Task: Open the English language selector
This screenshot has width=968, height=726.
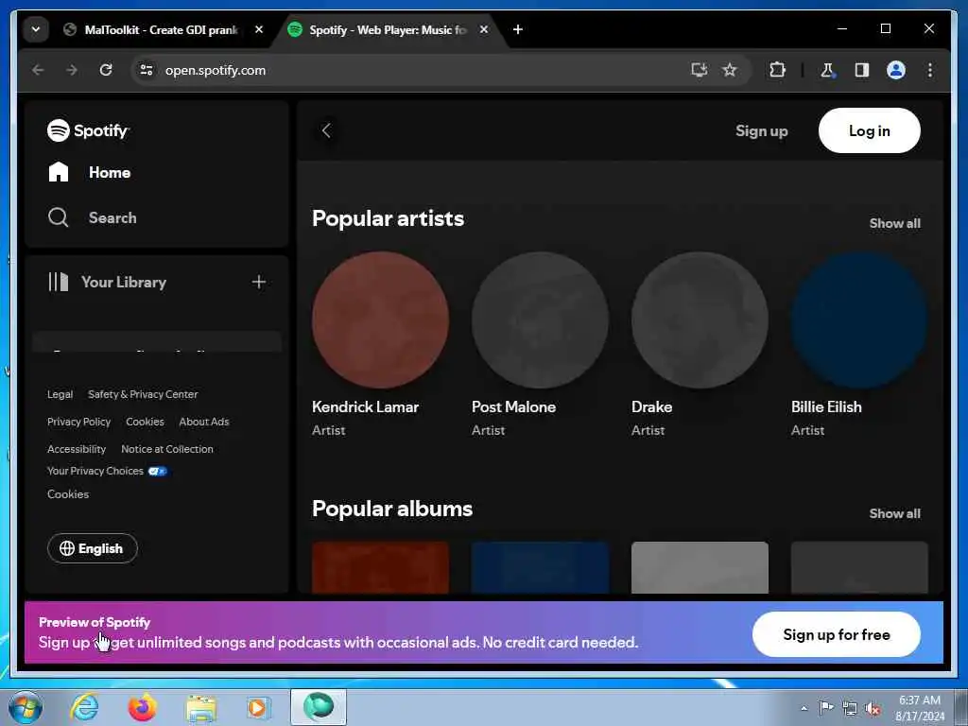Action: [x=93, y=548]
